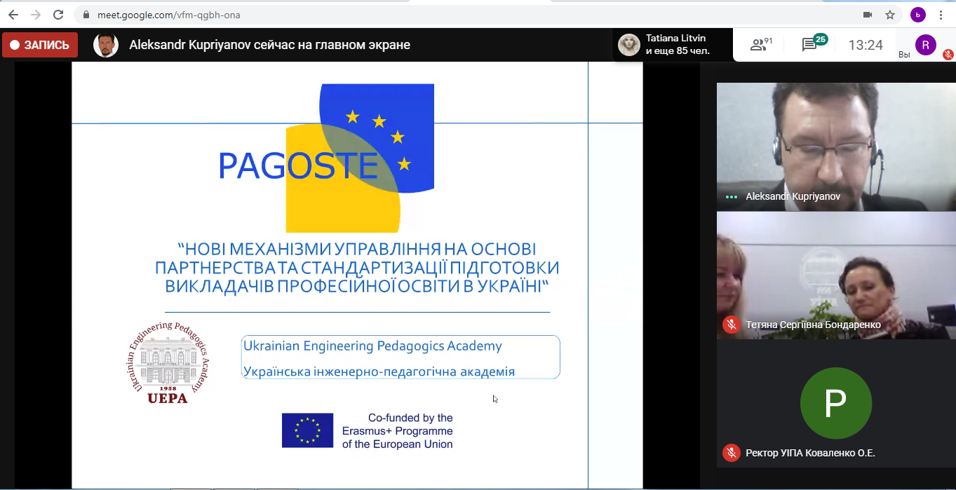Click the UEPA academy emblem on the slide
The image size is (956, 490).
(x=168, y=362)
